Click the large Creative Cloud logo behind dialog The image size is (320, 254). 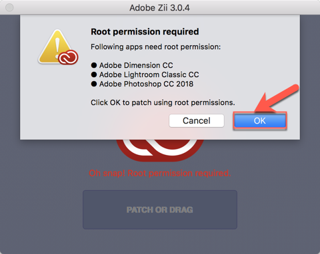click(160, 150)
